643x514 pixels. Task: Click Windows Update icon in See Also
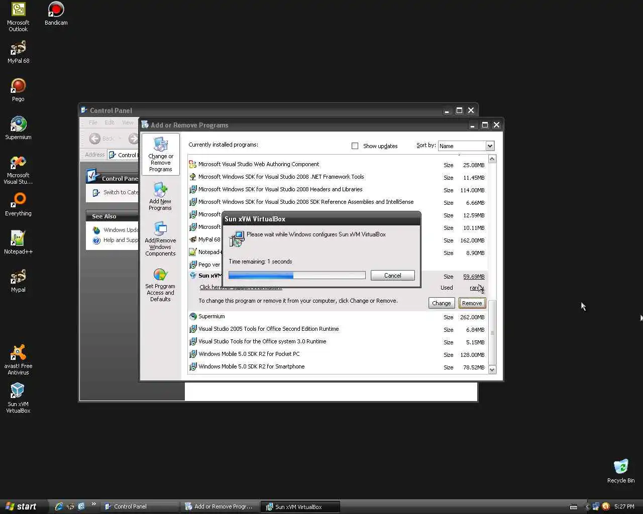96,230
